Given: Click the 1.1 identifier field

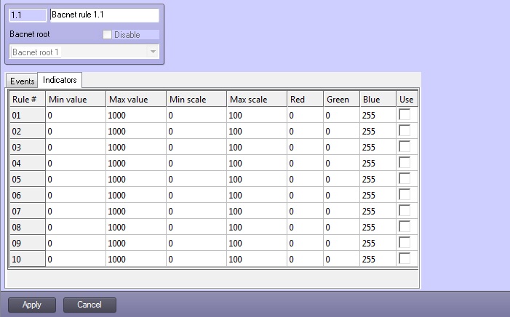Looking at the screenshot, I should coord(28,15).
